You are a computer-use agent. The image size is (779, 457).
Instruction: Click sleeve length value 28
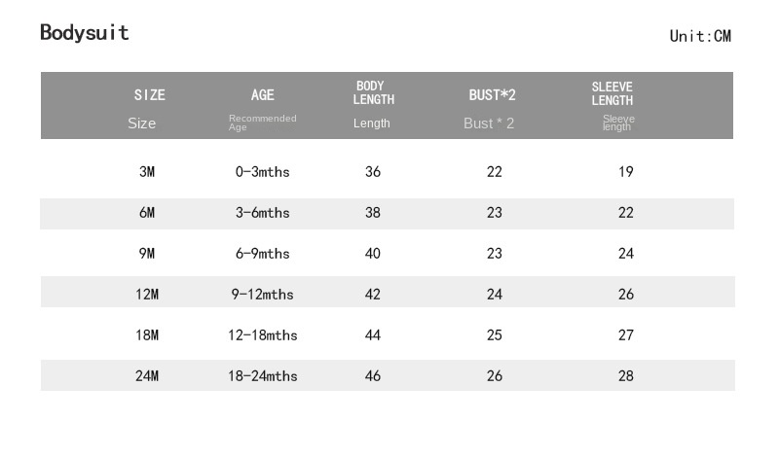[x=625, y=376]
